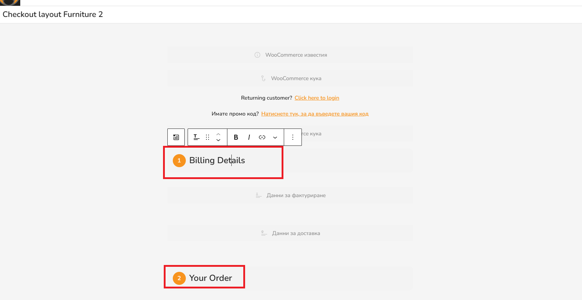This screenshot has width=582, height=300.
Task: Toggle italic formatting
Action: tap(249, 137)
